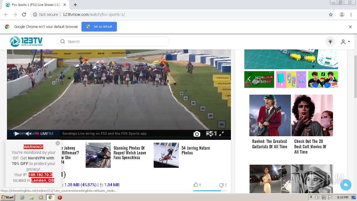Dislike the stream with thumbs down

click(221, 185)
